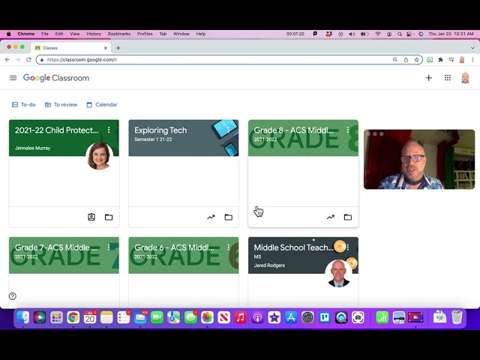Click the Wi-Fi icon in menu bar
Image resolution: width=480 pixels, height=360 pixels.
tap(378, 34)
